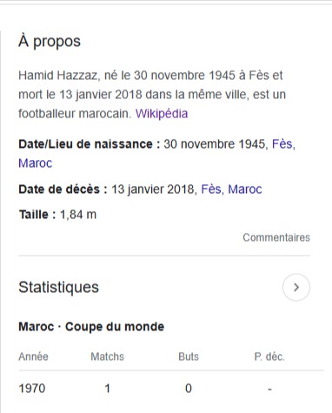The height and width of the screenshot is (413, 332).
Task: Open the Maroc link in Date de décès
Action: (245, 190)
